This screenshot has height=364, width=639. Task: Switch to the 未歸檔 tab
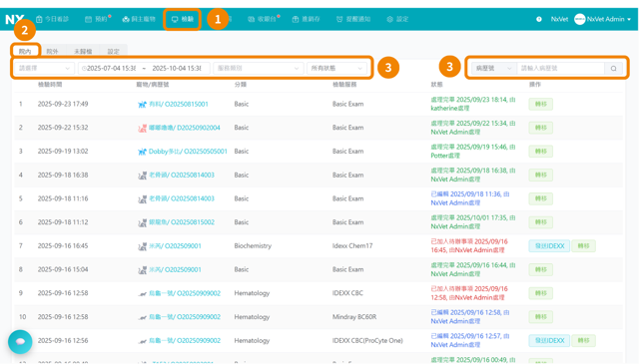83,51
